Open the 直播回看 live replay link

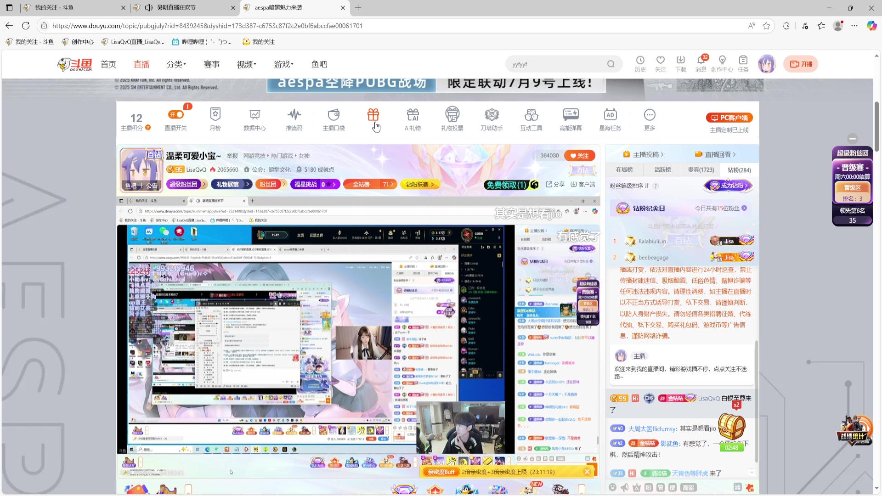click(x=715, y=154)
